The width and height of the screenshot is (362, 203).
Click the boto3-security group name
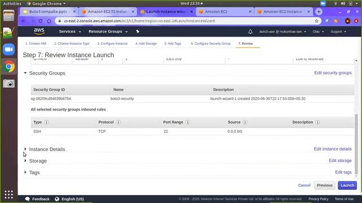(122, 99)
